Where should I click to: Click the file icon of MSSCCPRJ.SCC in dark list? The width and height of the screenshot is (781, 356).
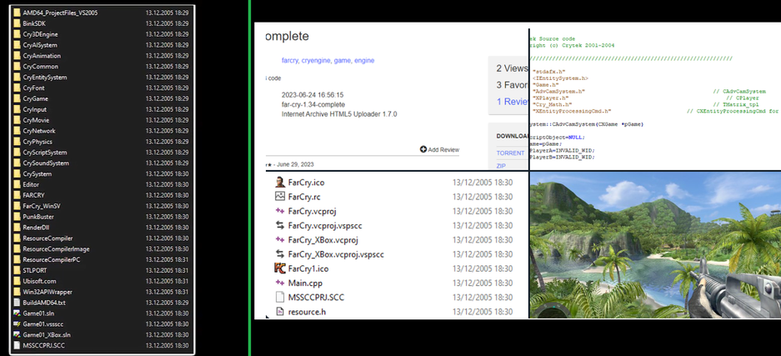(17, 345)
